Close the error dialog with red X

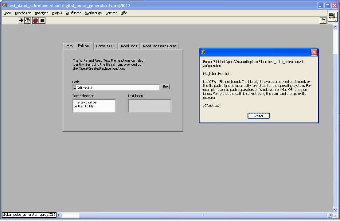pos(314,52)
